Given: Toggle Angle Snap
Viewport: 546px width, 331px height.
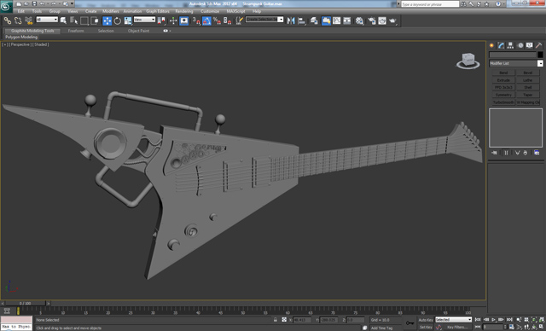Looking at the screenshot, I should tap(206, 20).
